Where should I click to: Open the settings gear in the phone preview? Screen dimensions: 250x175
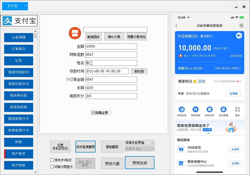tap(241, 26)
